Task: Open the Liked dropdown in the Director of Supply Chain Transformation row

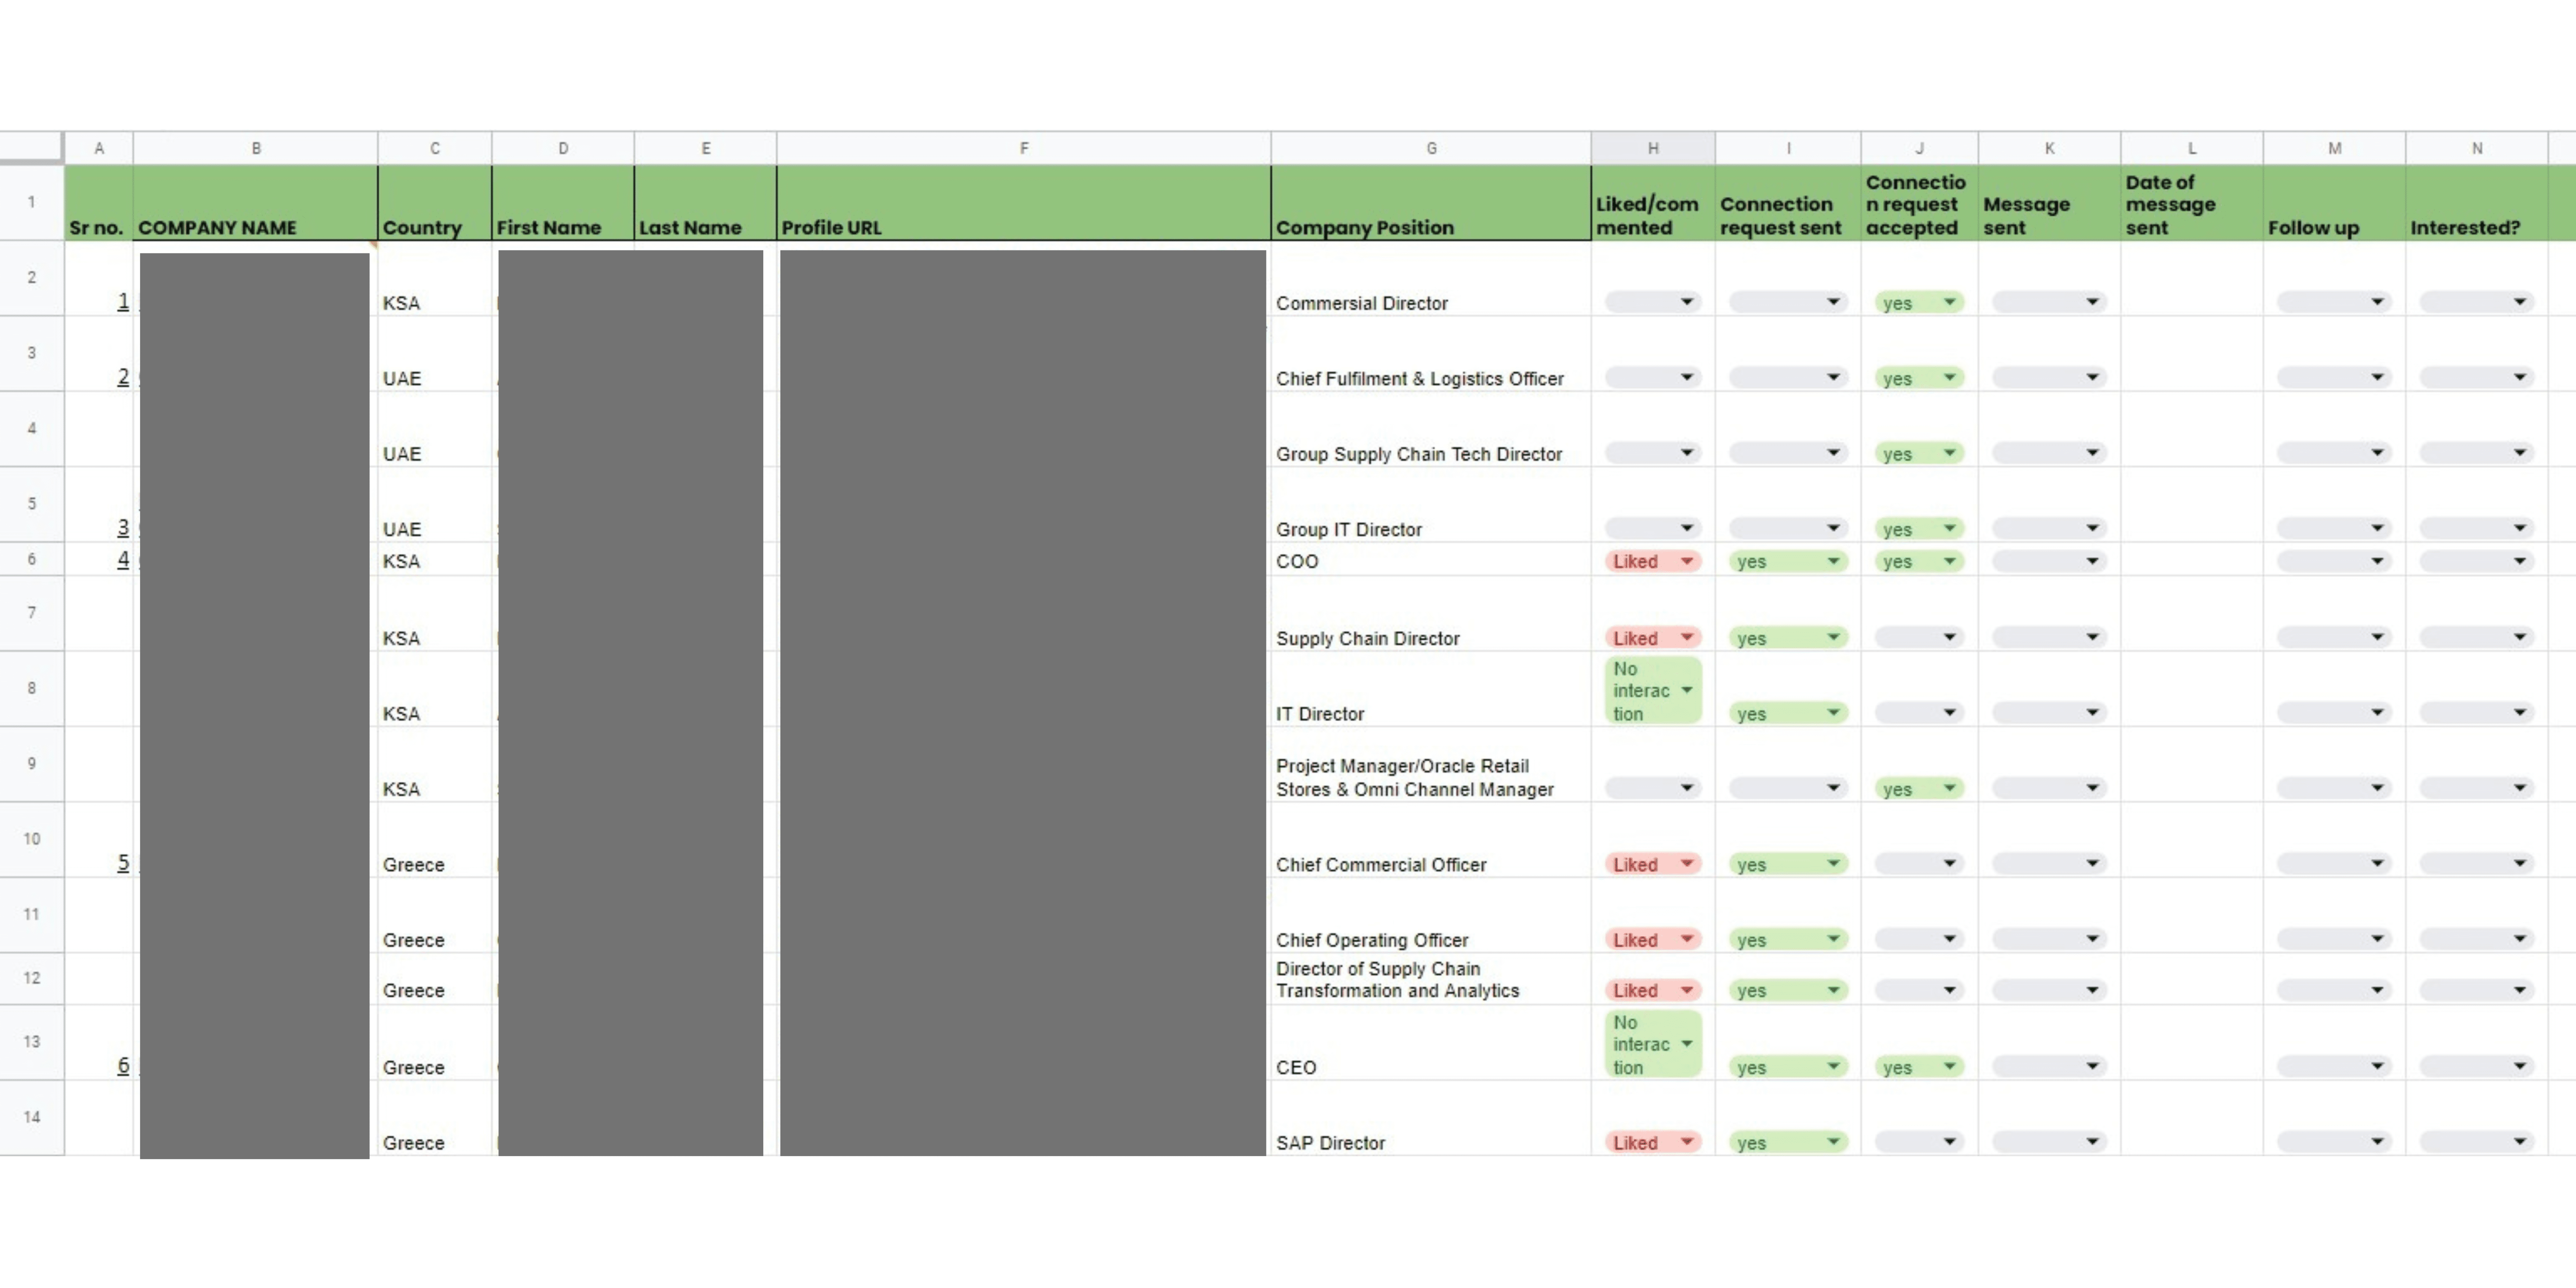Action: coord(1652,989)
